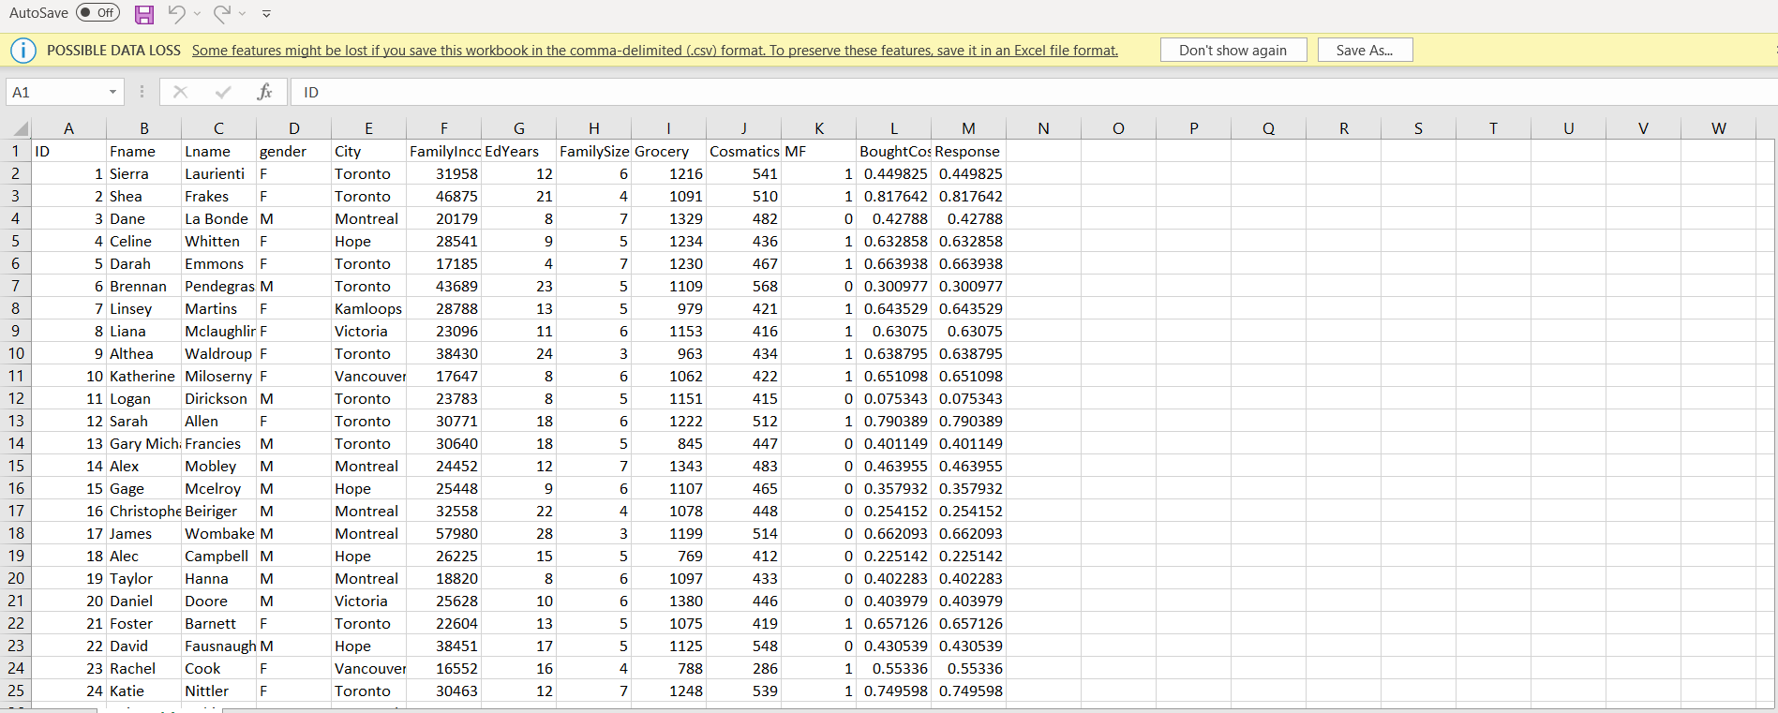Select row 12 header
The width and height of the screenshot is (1778, 713).
16,398
